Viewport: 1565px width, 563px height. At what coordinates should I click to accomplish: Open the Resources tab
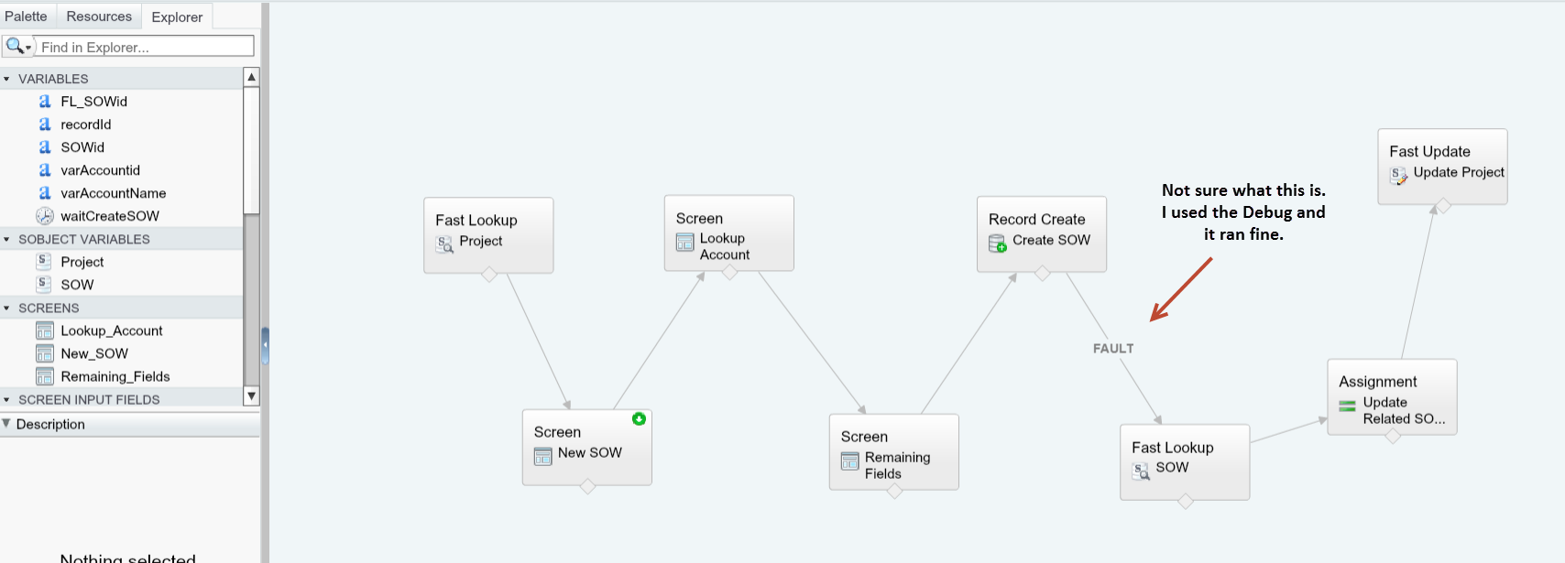(99, 16)
